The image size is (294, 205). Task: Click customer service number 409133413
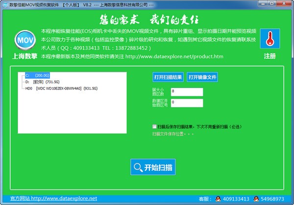[x=236, y=199]
